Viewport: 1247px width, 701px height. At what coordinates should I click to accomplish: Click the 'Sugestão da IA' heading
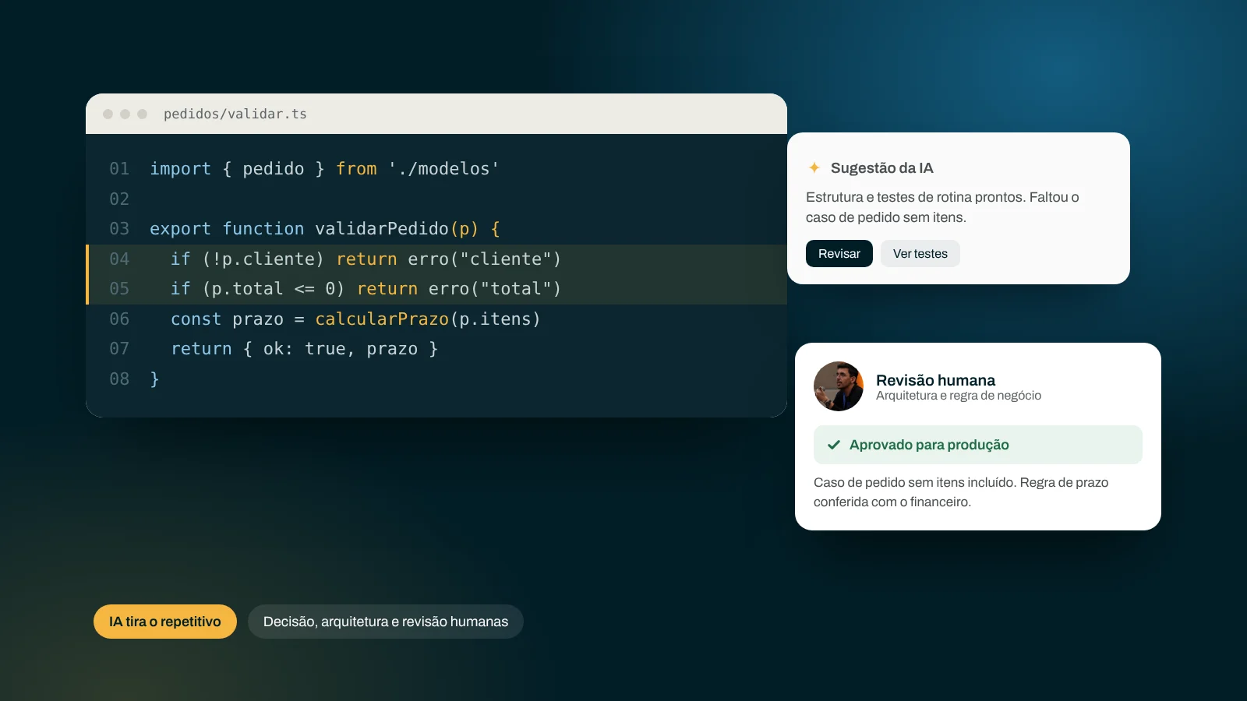(881, 168)
